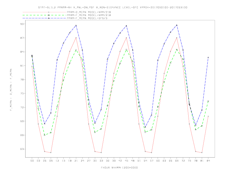This screenshot has height=175, width=227.
Task: Click x-axis forecast hour label 15
Action: [64, 161]
